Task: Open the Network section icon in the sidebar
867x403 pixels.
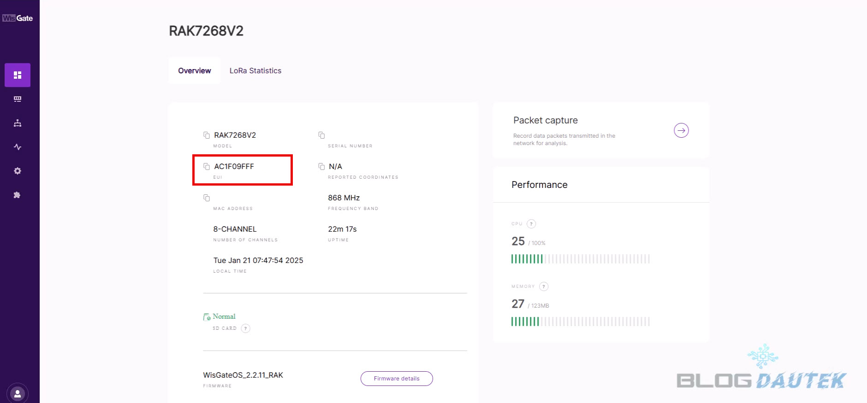Action: click(x=18, y=123)
